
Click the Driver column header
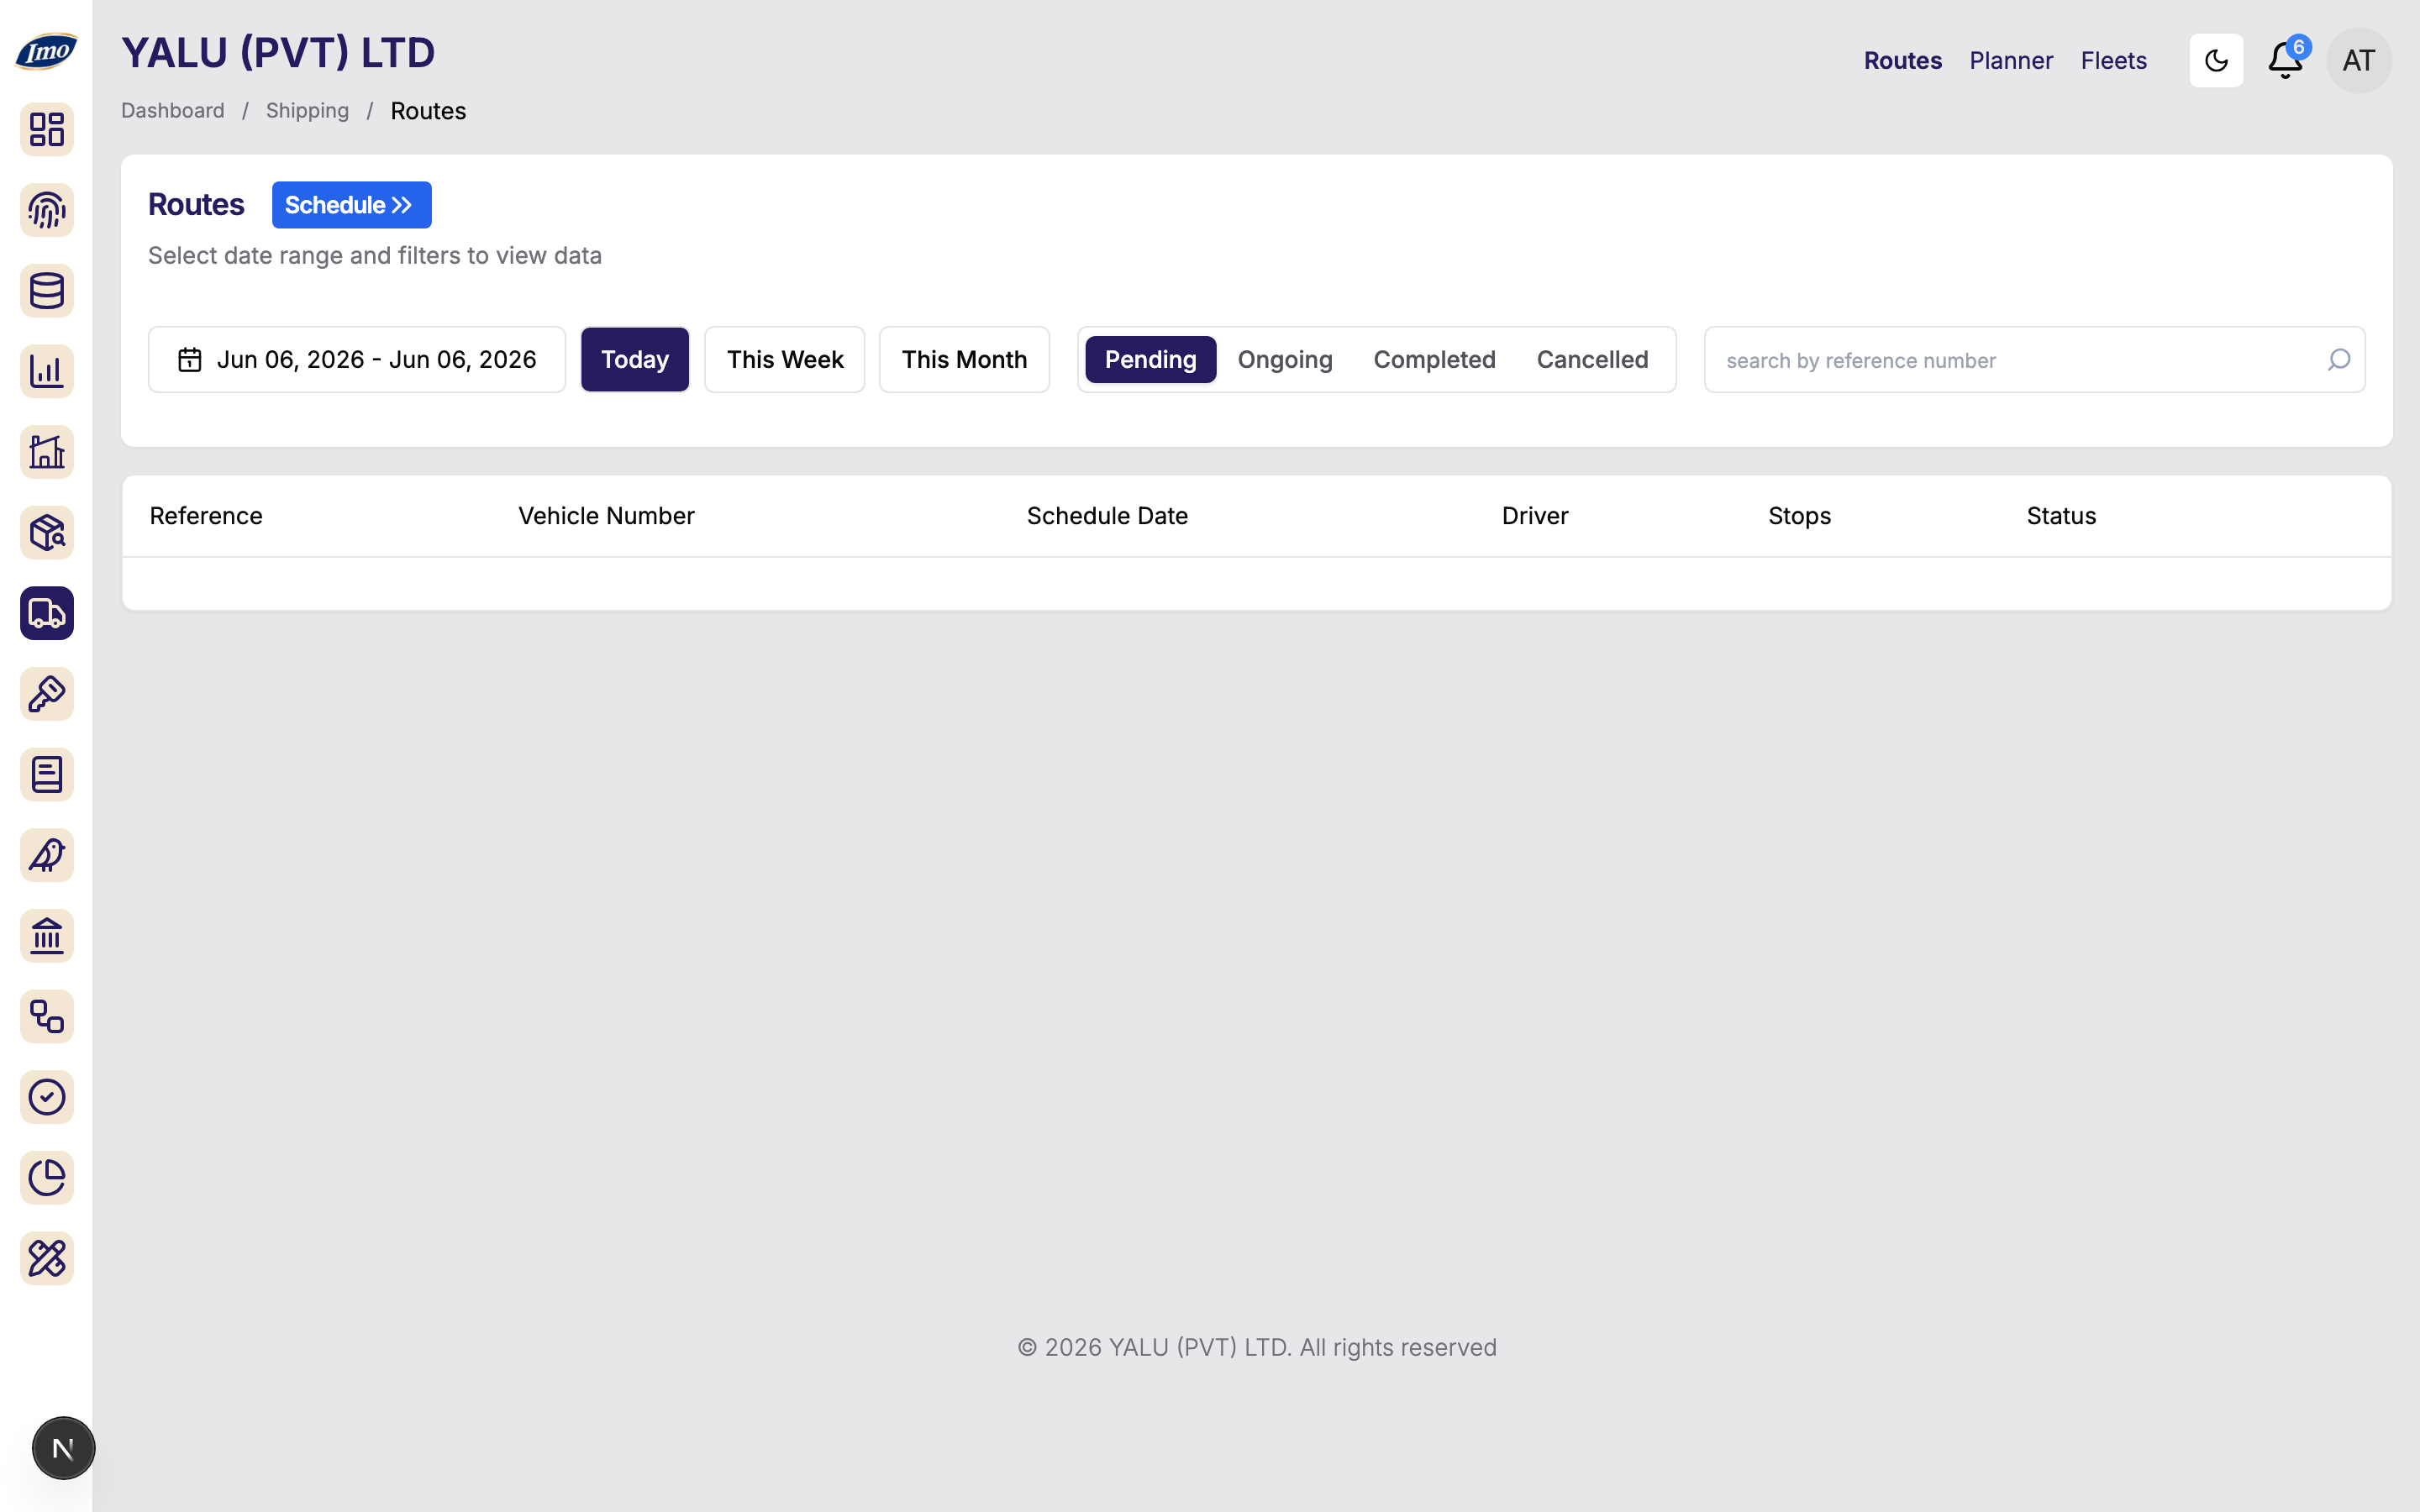[1535, 516]
